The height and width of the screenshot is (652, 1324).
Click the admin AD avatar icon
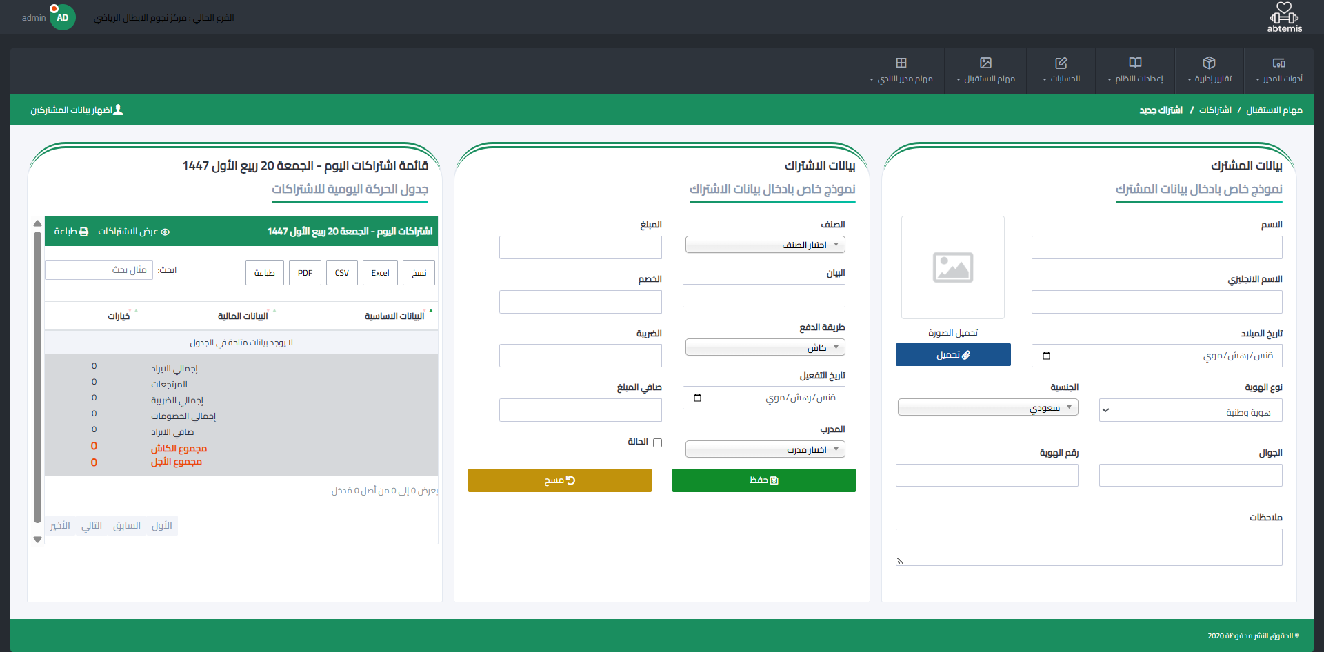point(62,18)
